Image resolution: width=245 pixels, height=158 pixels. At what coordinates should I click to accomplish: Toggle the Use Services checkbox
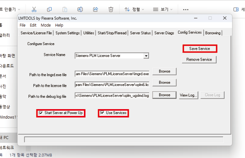point(102,113)
